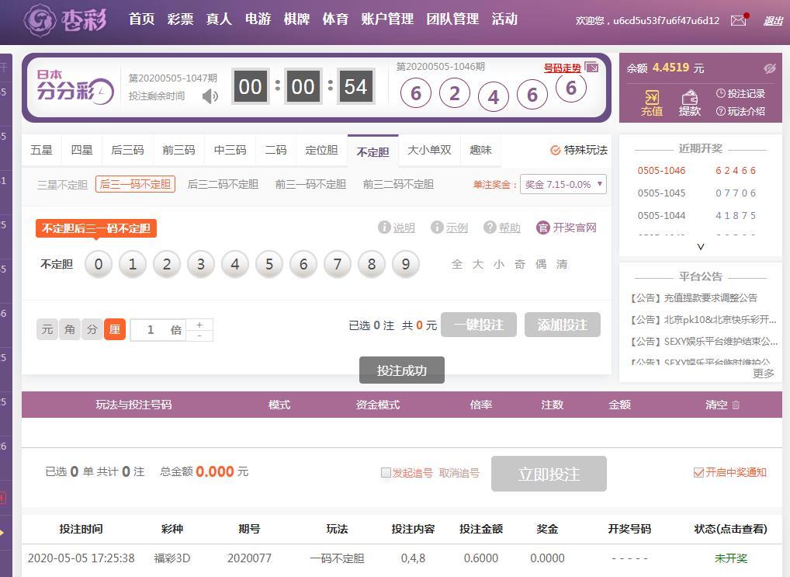Click the site logo in the header
Image resolution: width=790 pixels, height=577 pixels.
[65, 20]
